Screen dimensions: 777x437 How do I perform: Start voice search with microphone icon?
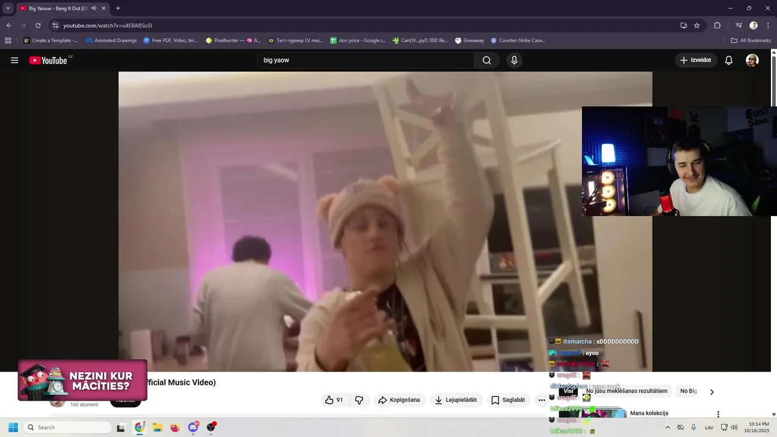[x=514, y=60]
